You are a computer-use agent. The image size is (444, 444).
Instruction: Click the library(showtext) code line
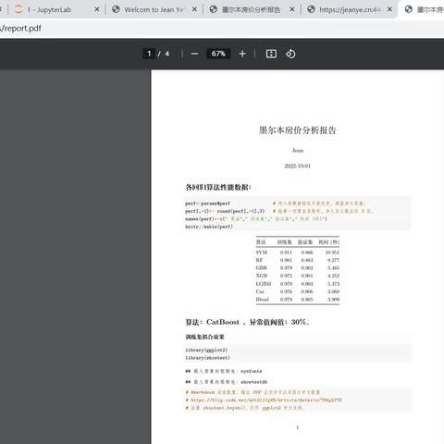tap(207, 358)
